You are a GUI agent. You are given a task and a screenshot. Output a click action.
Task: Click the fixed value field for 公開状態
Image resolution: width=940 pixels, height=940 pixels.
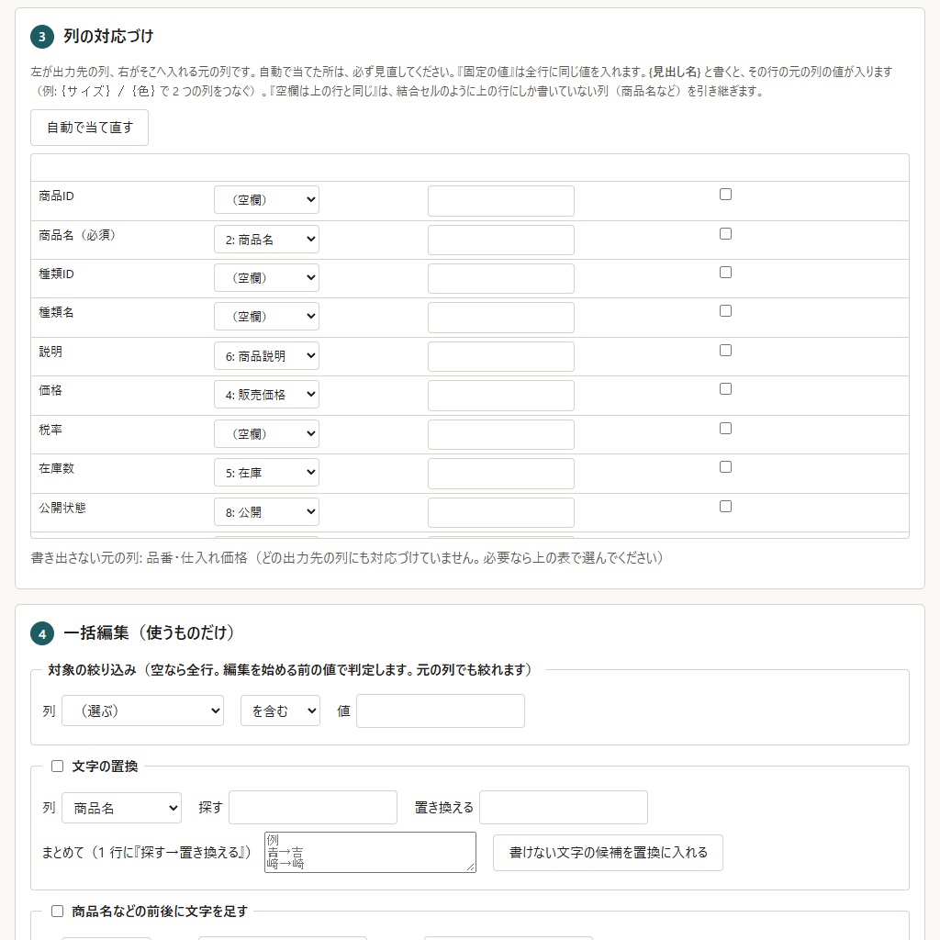500,512
